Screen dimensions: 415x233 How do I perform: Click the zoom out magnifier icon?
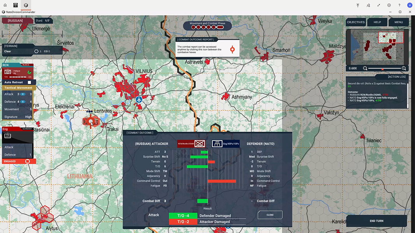[365, 68]
